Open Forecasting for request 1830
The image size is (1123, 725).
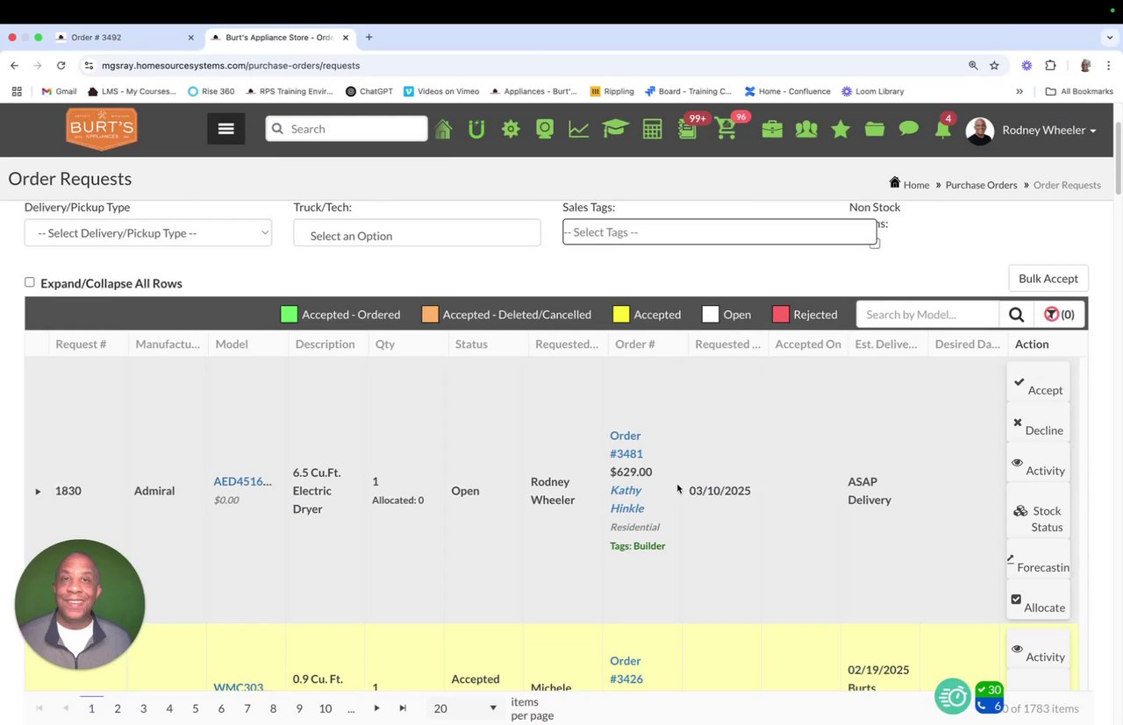click(1038, 560)
